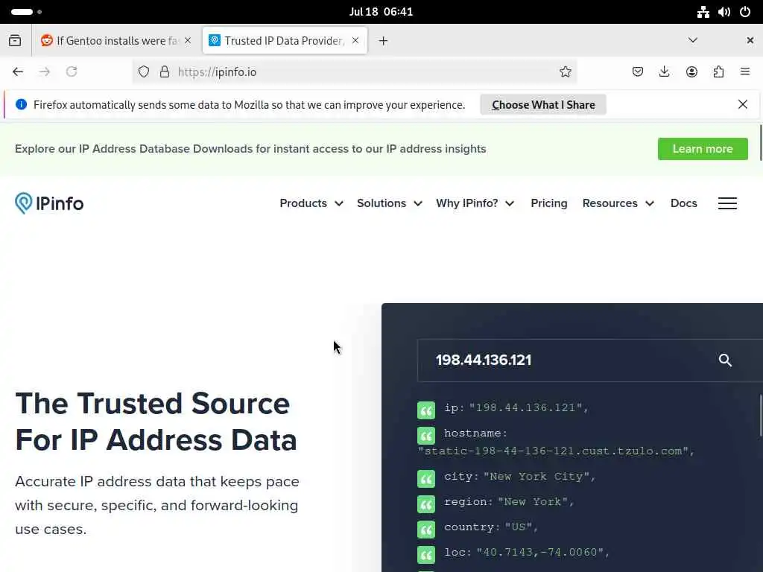Bookmark this page with the star icon

pyautogui.click(x=565, y=72)
